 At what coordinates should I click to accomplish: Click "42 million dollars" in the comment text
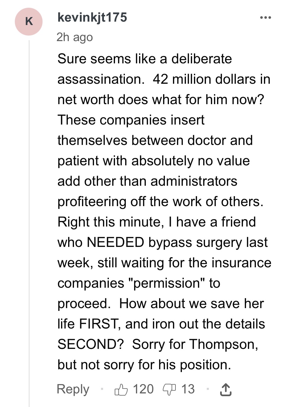(x=204, y=79)
